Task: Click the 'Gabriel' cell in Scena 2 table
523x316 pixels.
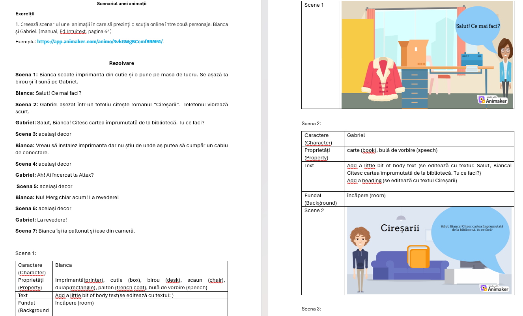Action: pos(429,139)
